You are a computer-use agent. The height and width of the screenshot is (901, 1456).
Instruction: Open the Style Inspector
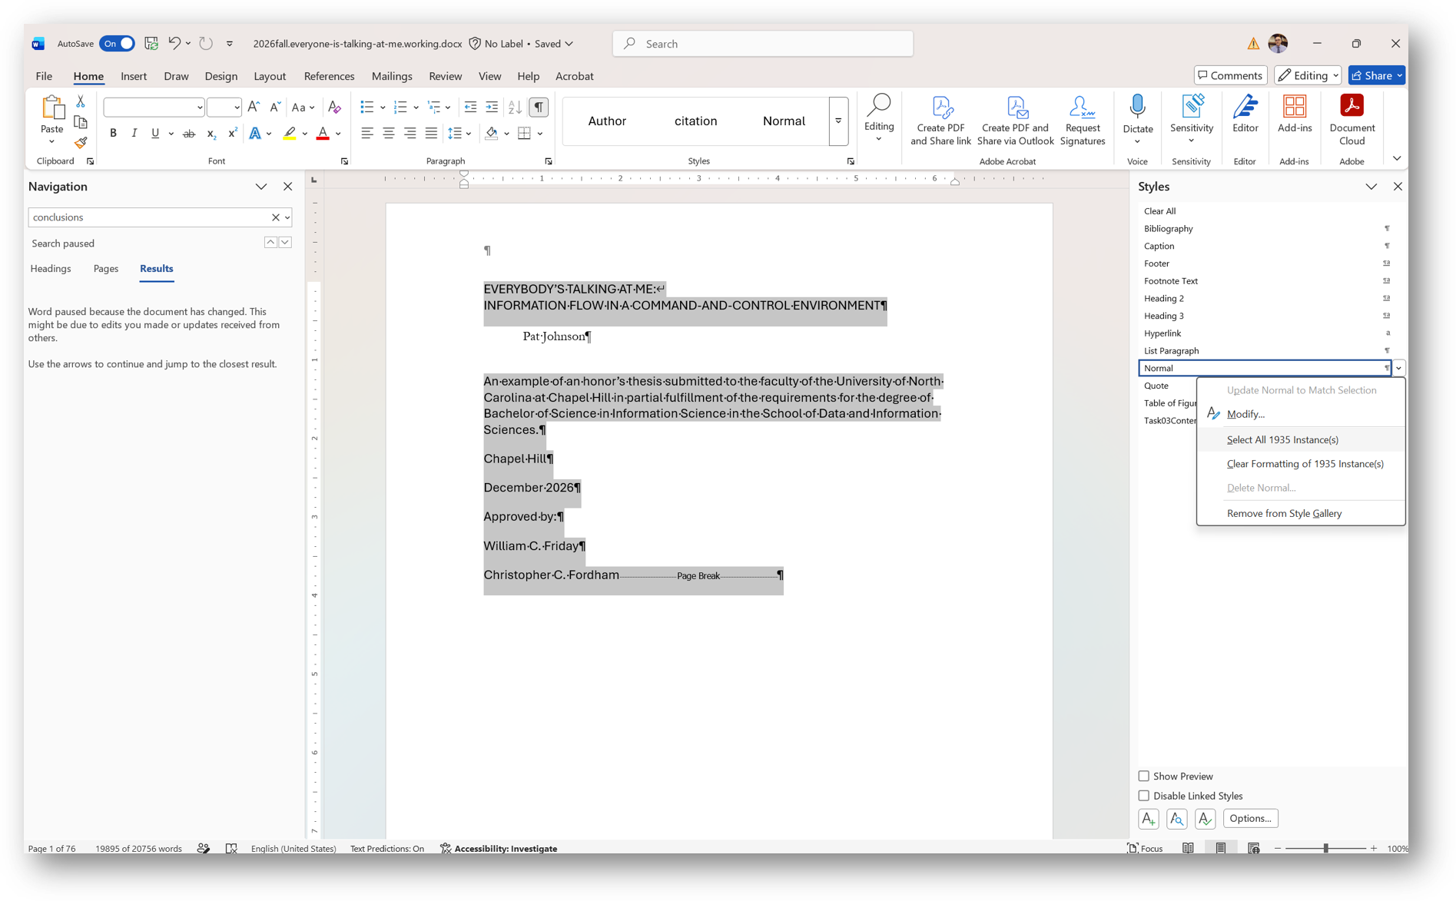tap(1176, 819)
